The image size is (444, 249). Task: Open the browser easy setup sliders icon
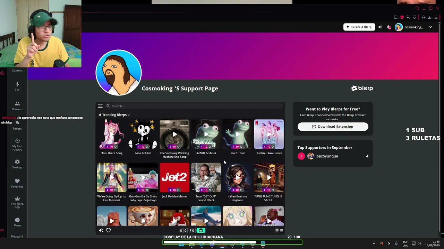click(436, 17)
